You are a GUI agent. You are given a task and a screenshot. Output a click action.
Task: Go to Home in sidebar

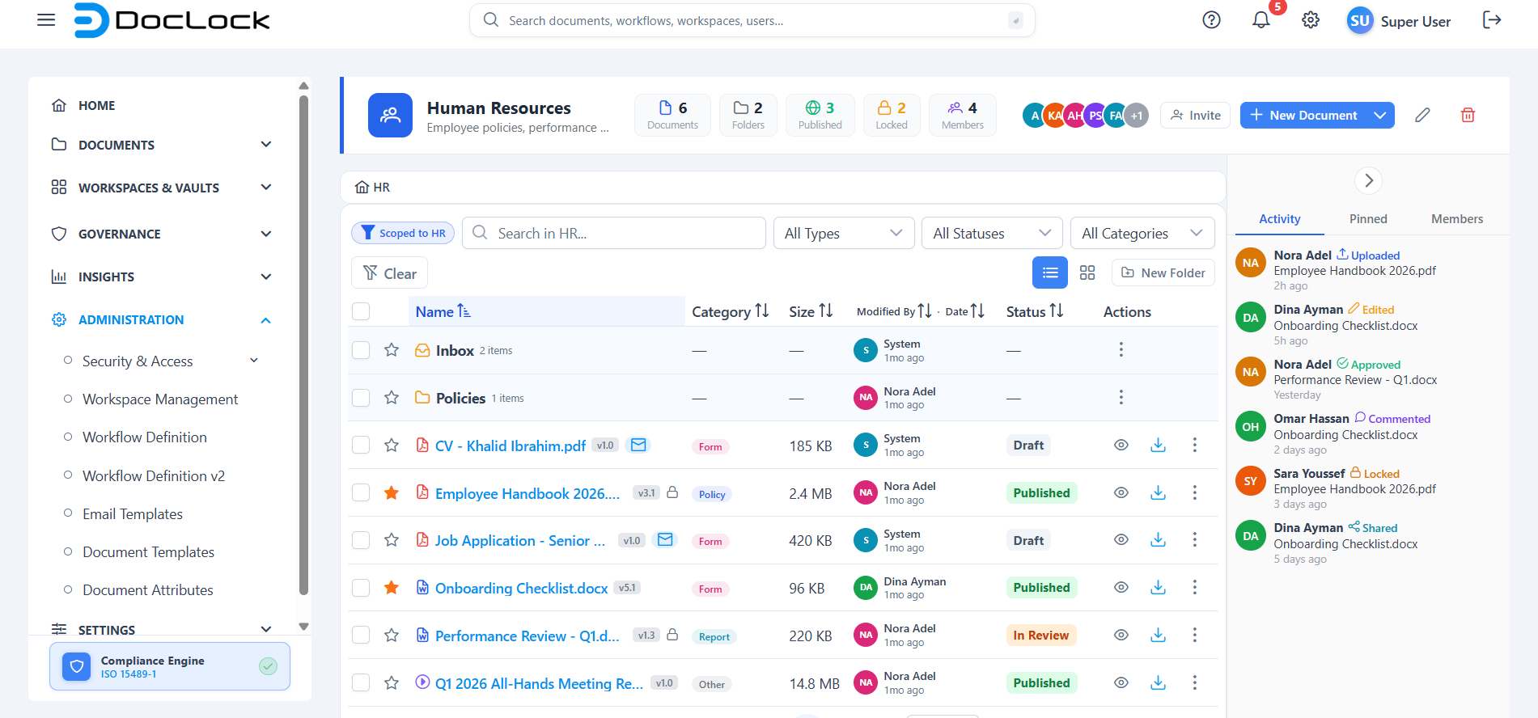96,105
